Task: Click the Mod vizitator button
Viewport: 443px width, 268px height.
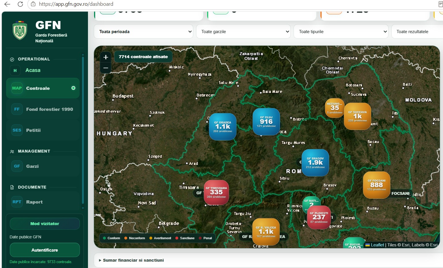Action: pyautogui.click(x=45, y=224)
